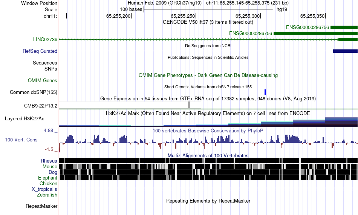This screenshot has width=358, height=215.
Task: Click the upper ENSG00000286756 transcript label
Action: [x=307, y=28]
